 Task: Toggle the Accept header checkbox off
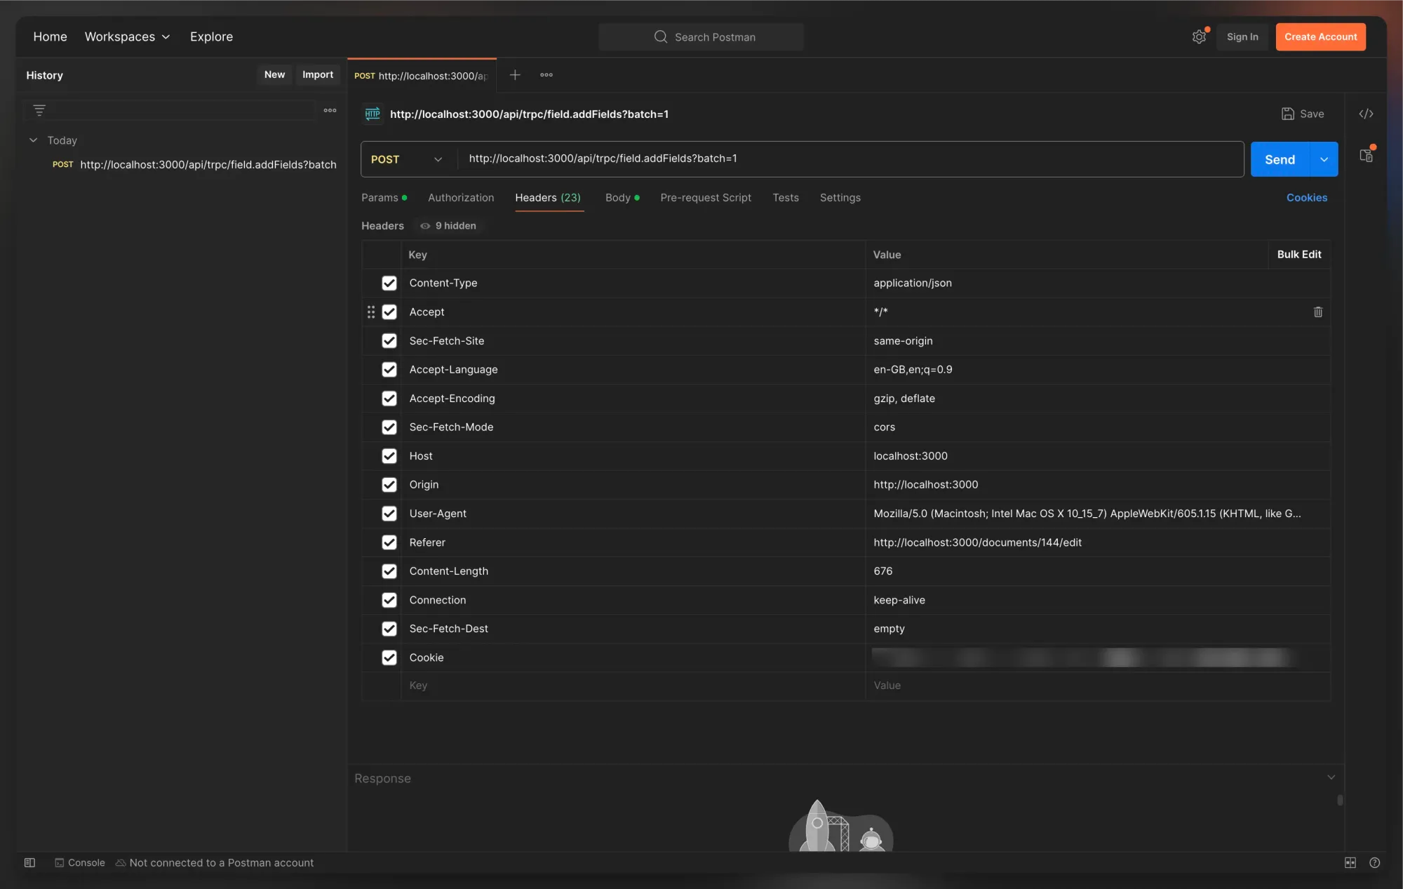coord(389,312)
